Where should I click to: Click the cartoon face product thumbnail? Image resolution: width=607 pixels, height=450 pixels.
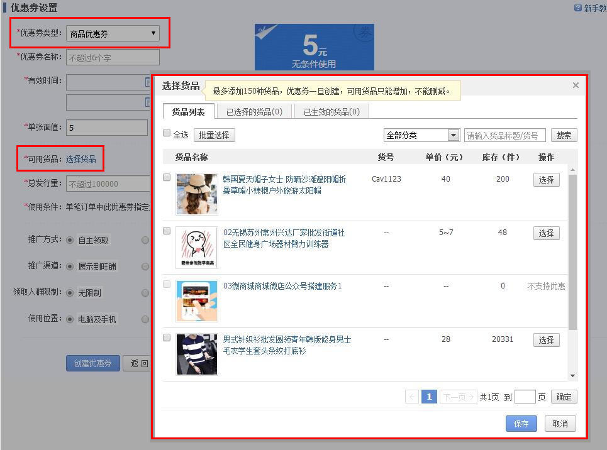click(197, 247)
